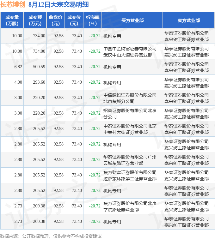The height and width of the screenshot is (239, 215).
Task: Click buyer 中泰证券股份有限公司北京中关村大街证券营业部
Action: [x=130, y=129]
